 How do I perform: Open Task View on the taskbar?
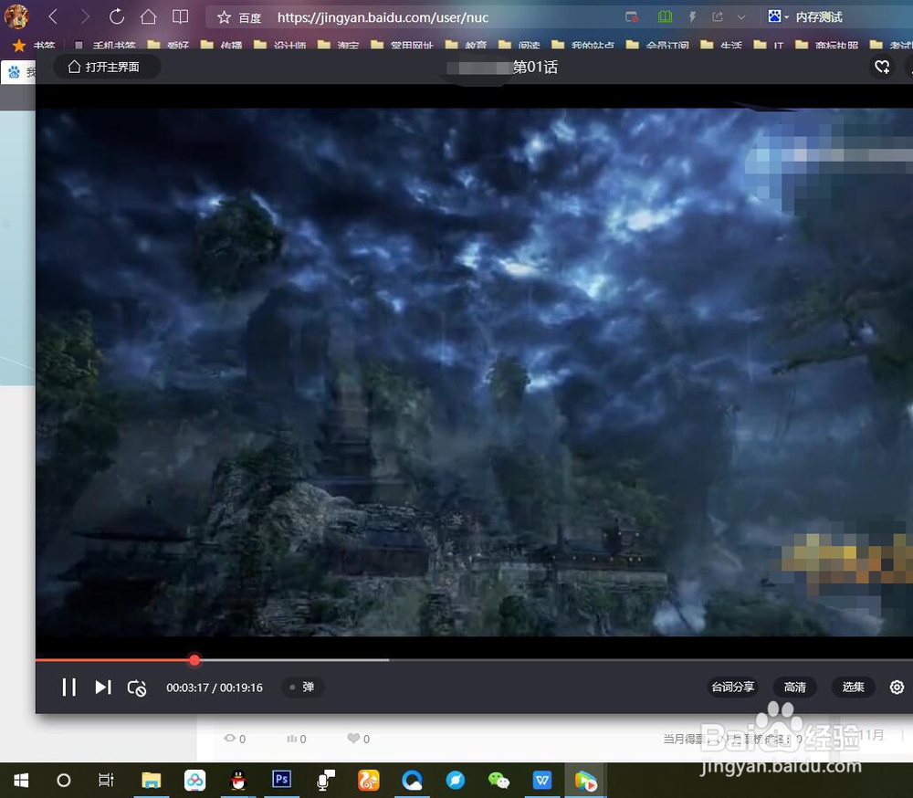point(106,780)
